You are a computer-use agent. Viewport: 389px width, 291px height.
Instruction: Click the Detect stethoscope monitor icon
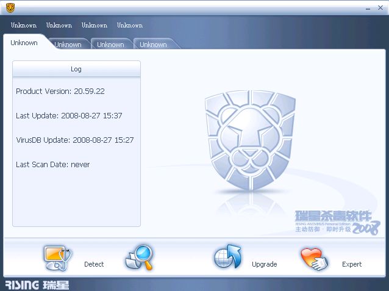[59, 257]
